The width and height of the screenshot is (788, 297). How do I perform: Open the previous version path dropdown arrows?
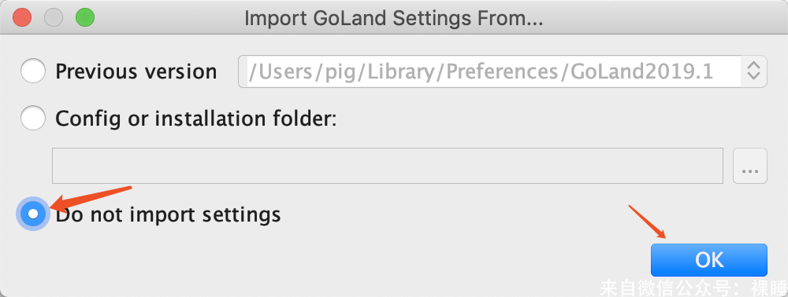[753, 71]
